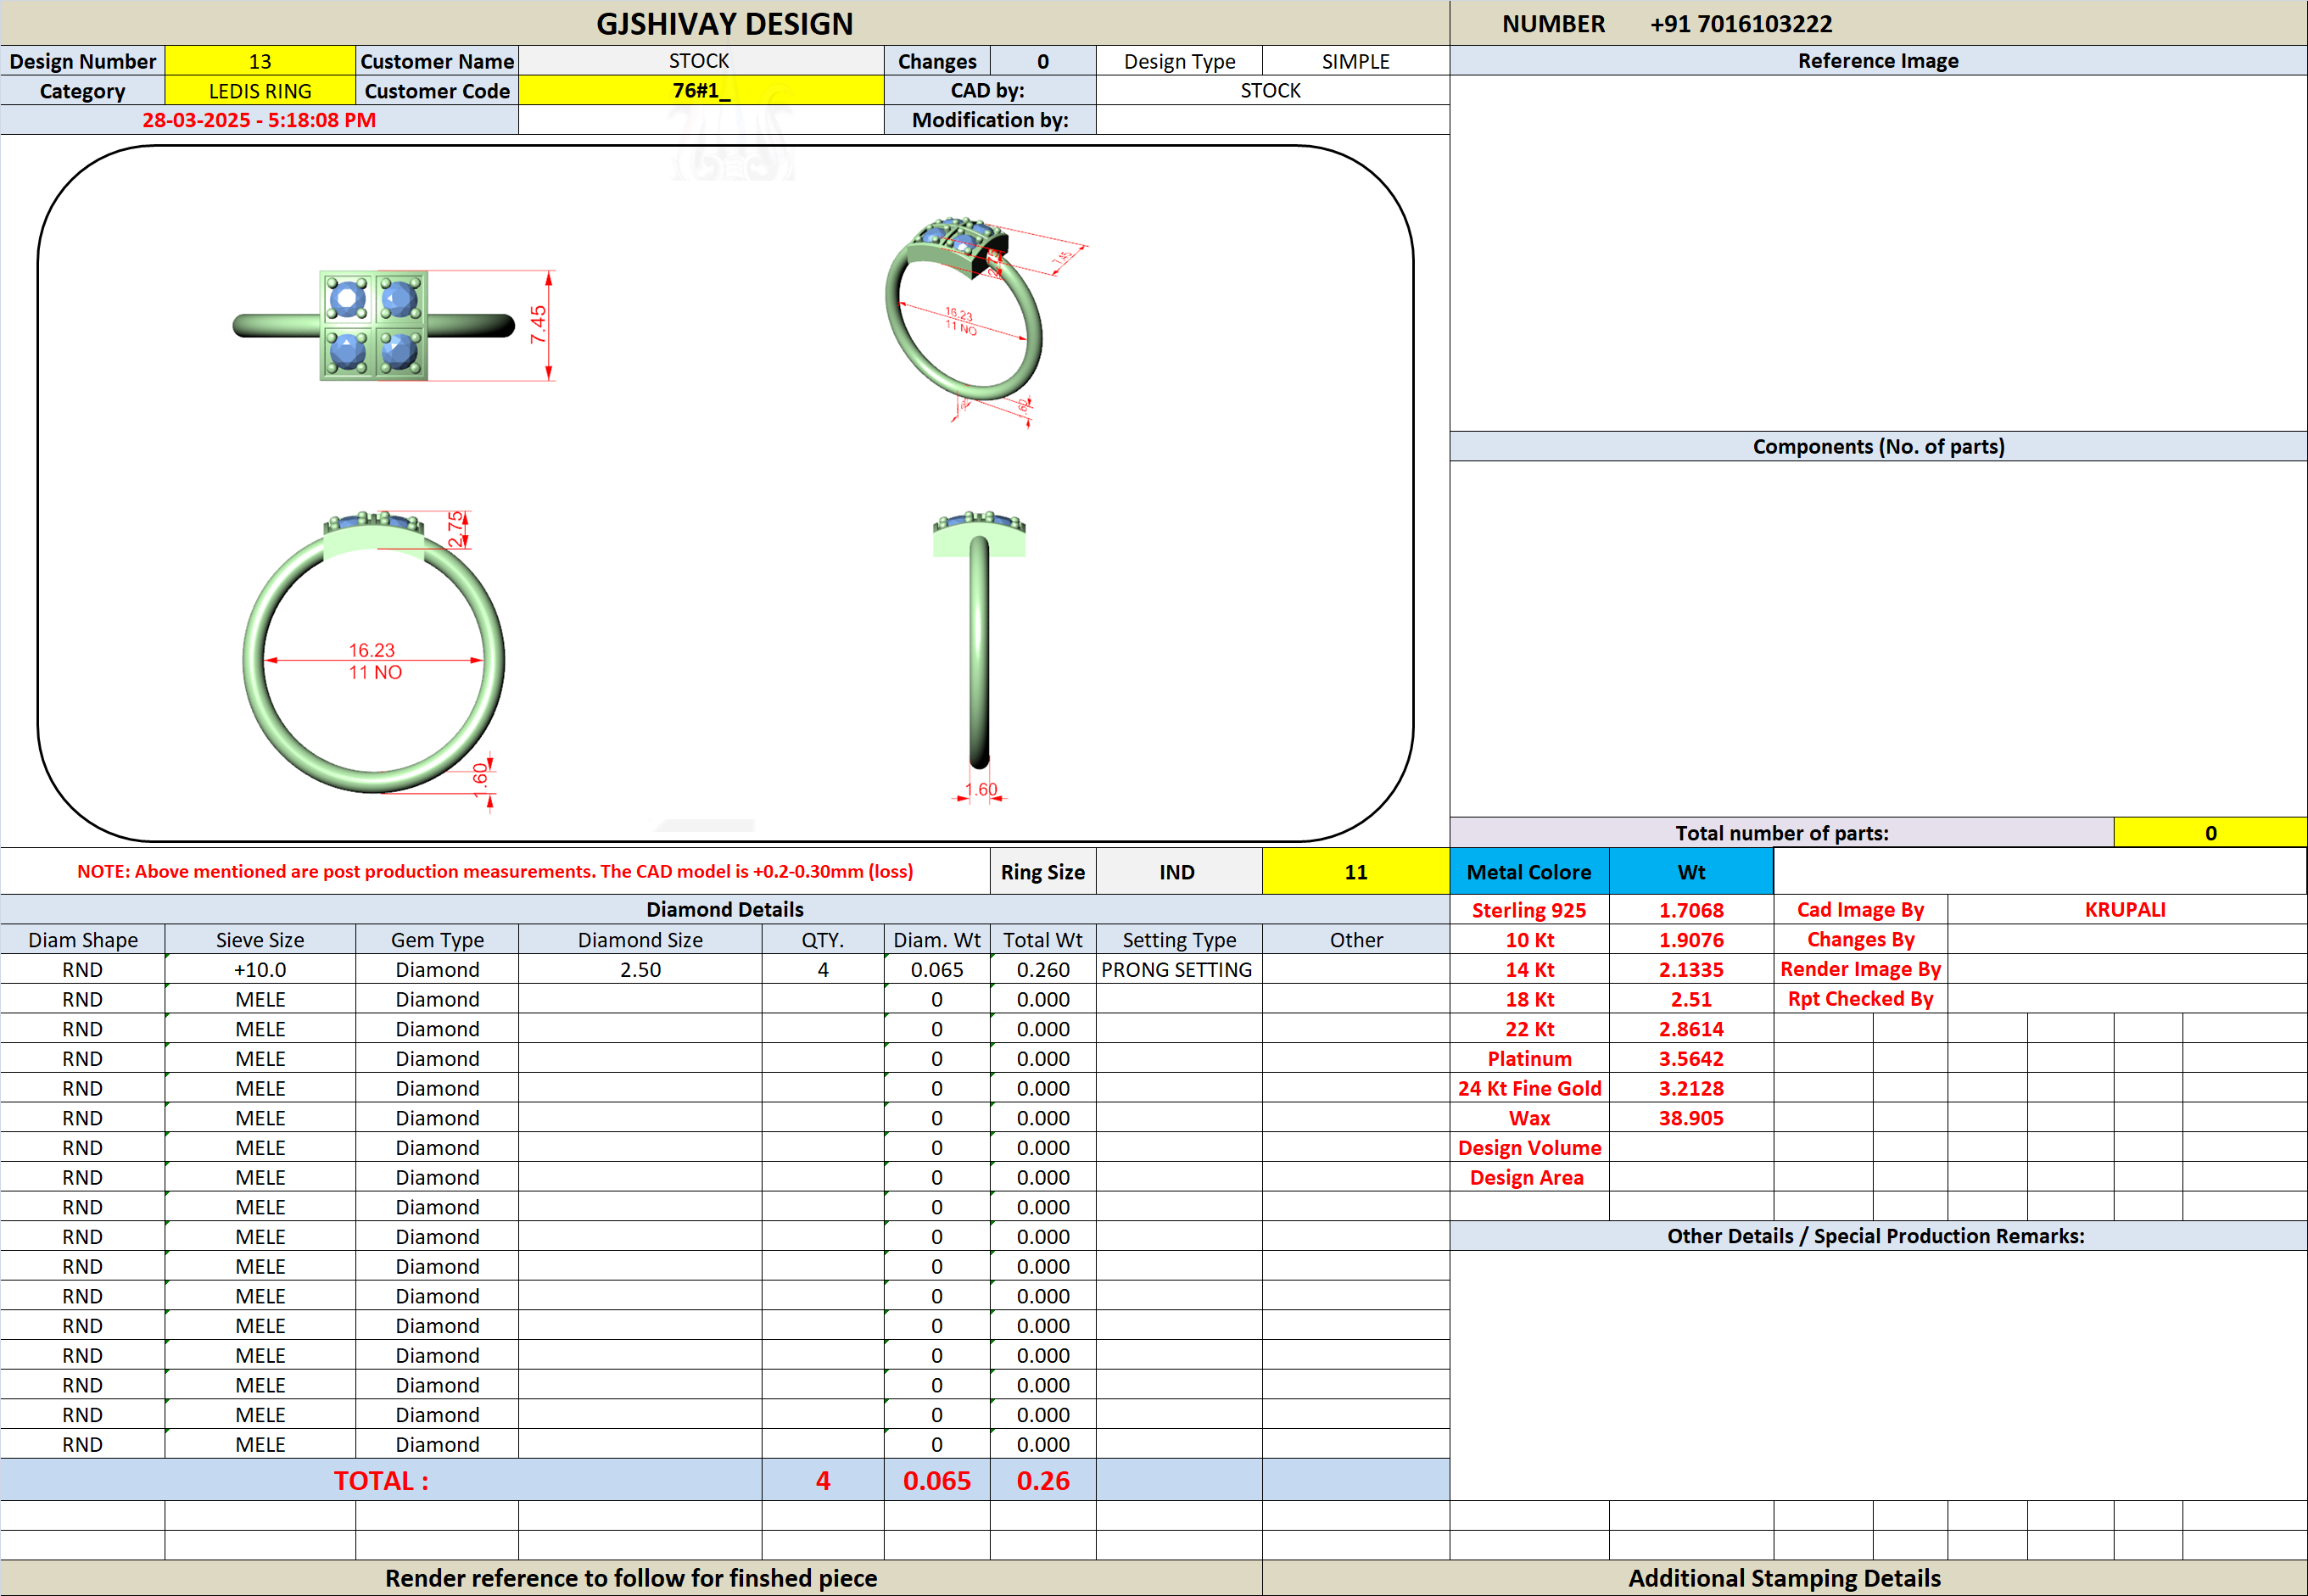Select the GJSHIVAY DESIGN title
This screenshot has height=1596, width=2308.
pos(725,24)
